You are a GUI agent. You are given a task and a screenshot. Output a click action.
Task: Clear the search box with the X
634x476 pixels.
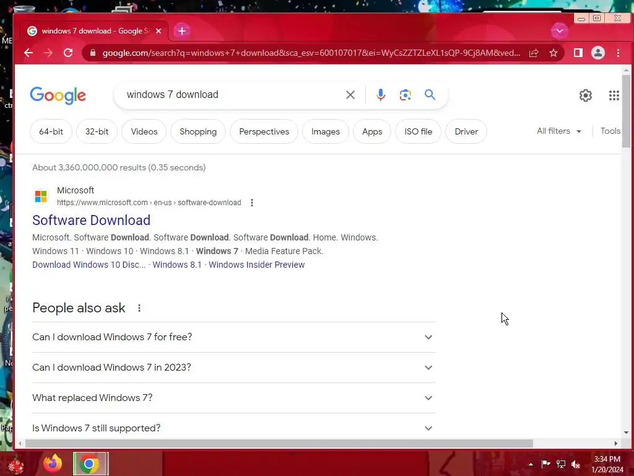pos(350,95)
